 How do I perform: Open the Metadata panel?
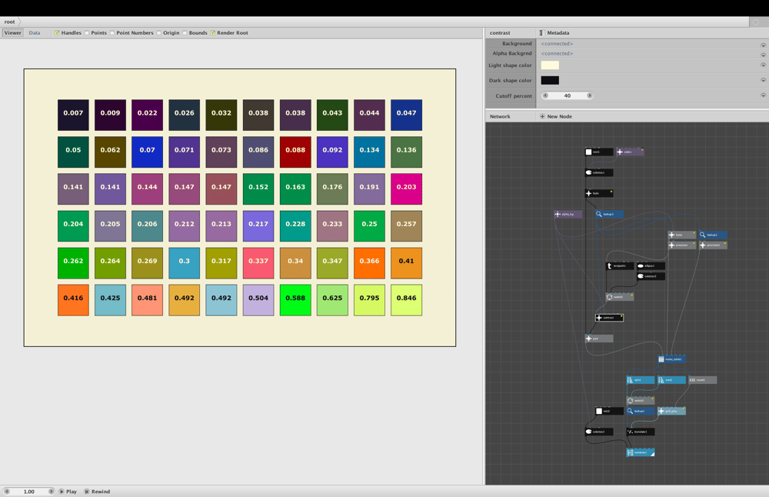554,33
